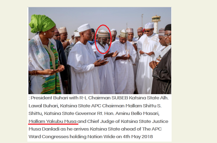Click the tall white cap of front man
217x143 pixels.
[x=84, y=28]
